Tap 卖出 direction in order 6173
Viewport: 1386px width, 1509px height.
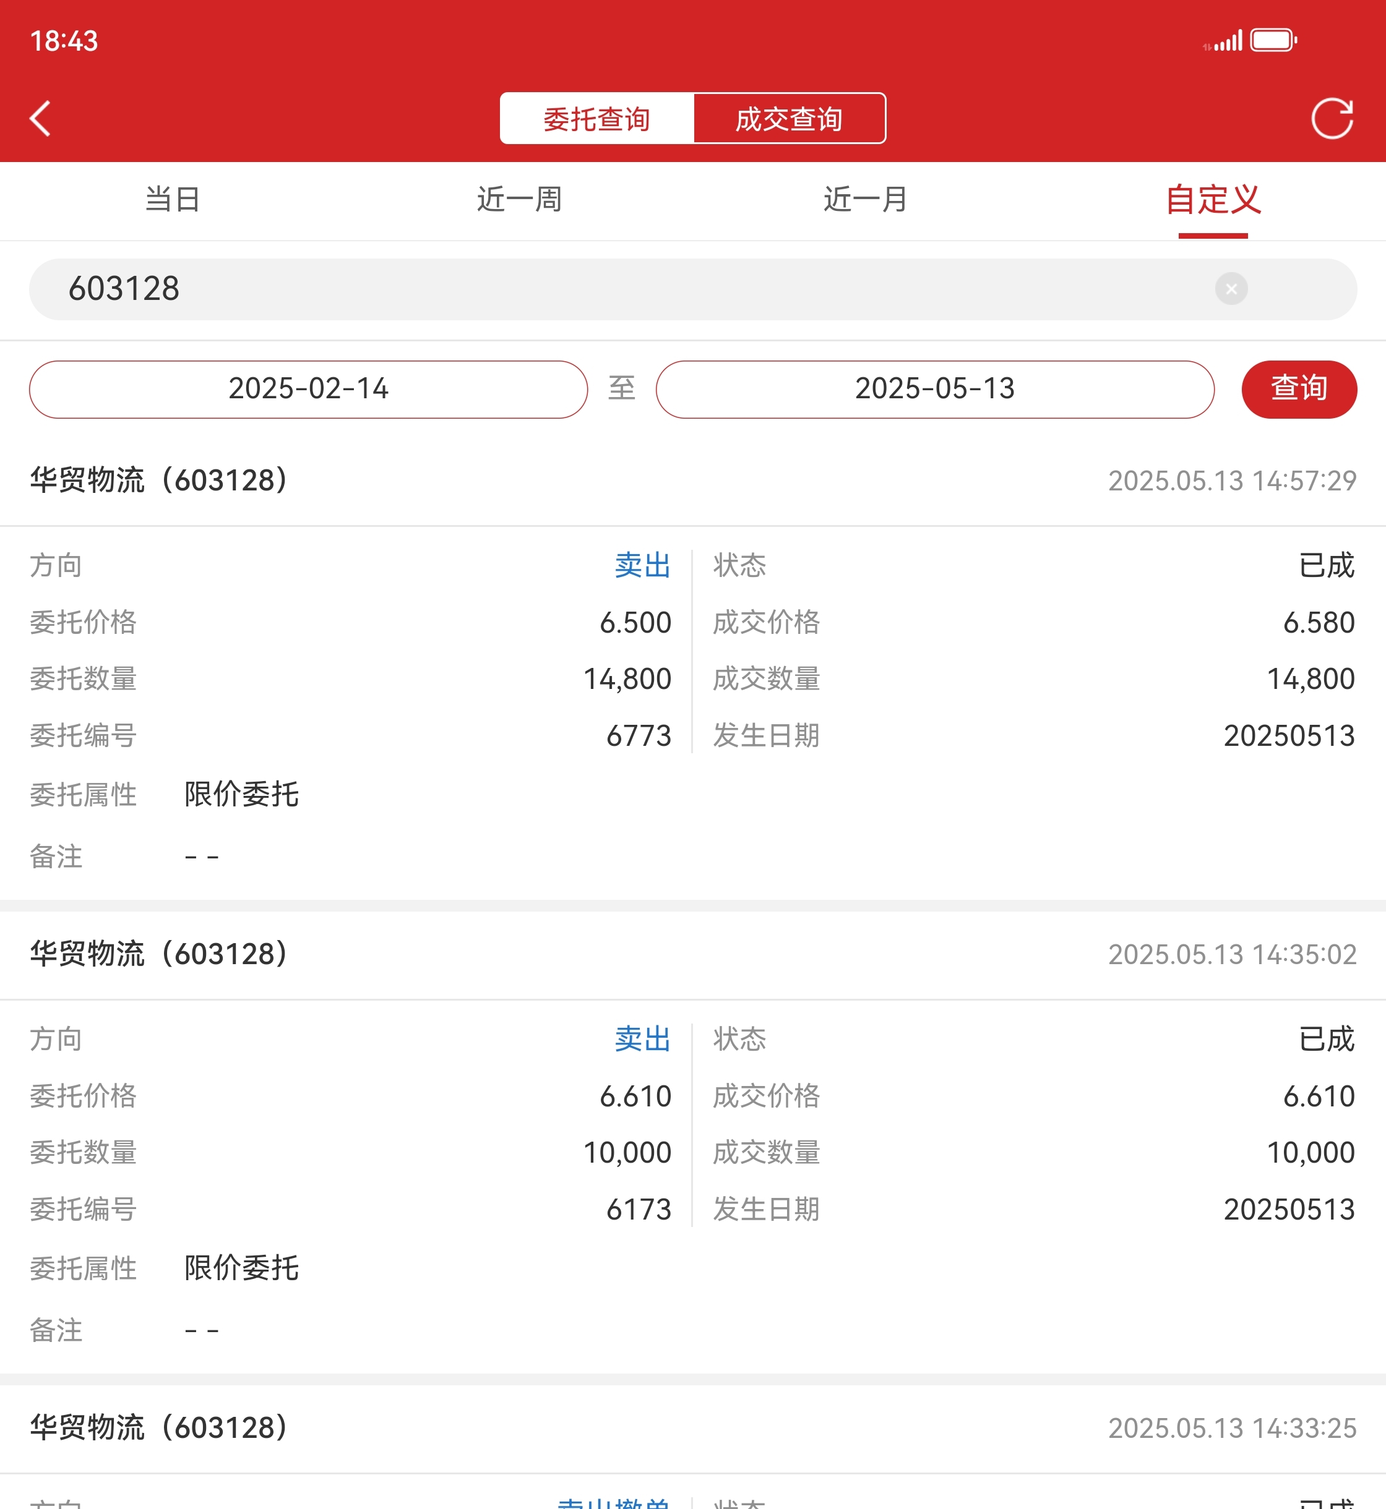click(643, 1039)
